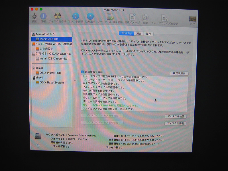Switch to the 消去 erase tab
Viewport: 228px width, 171px height.
click(x=139, y=34)
